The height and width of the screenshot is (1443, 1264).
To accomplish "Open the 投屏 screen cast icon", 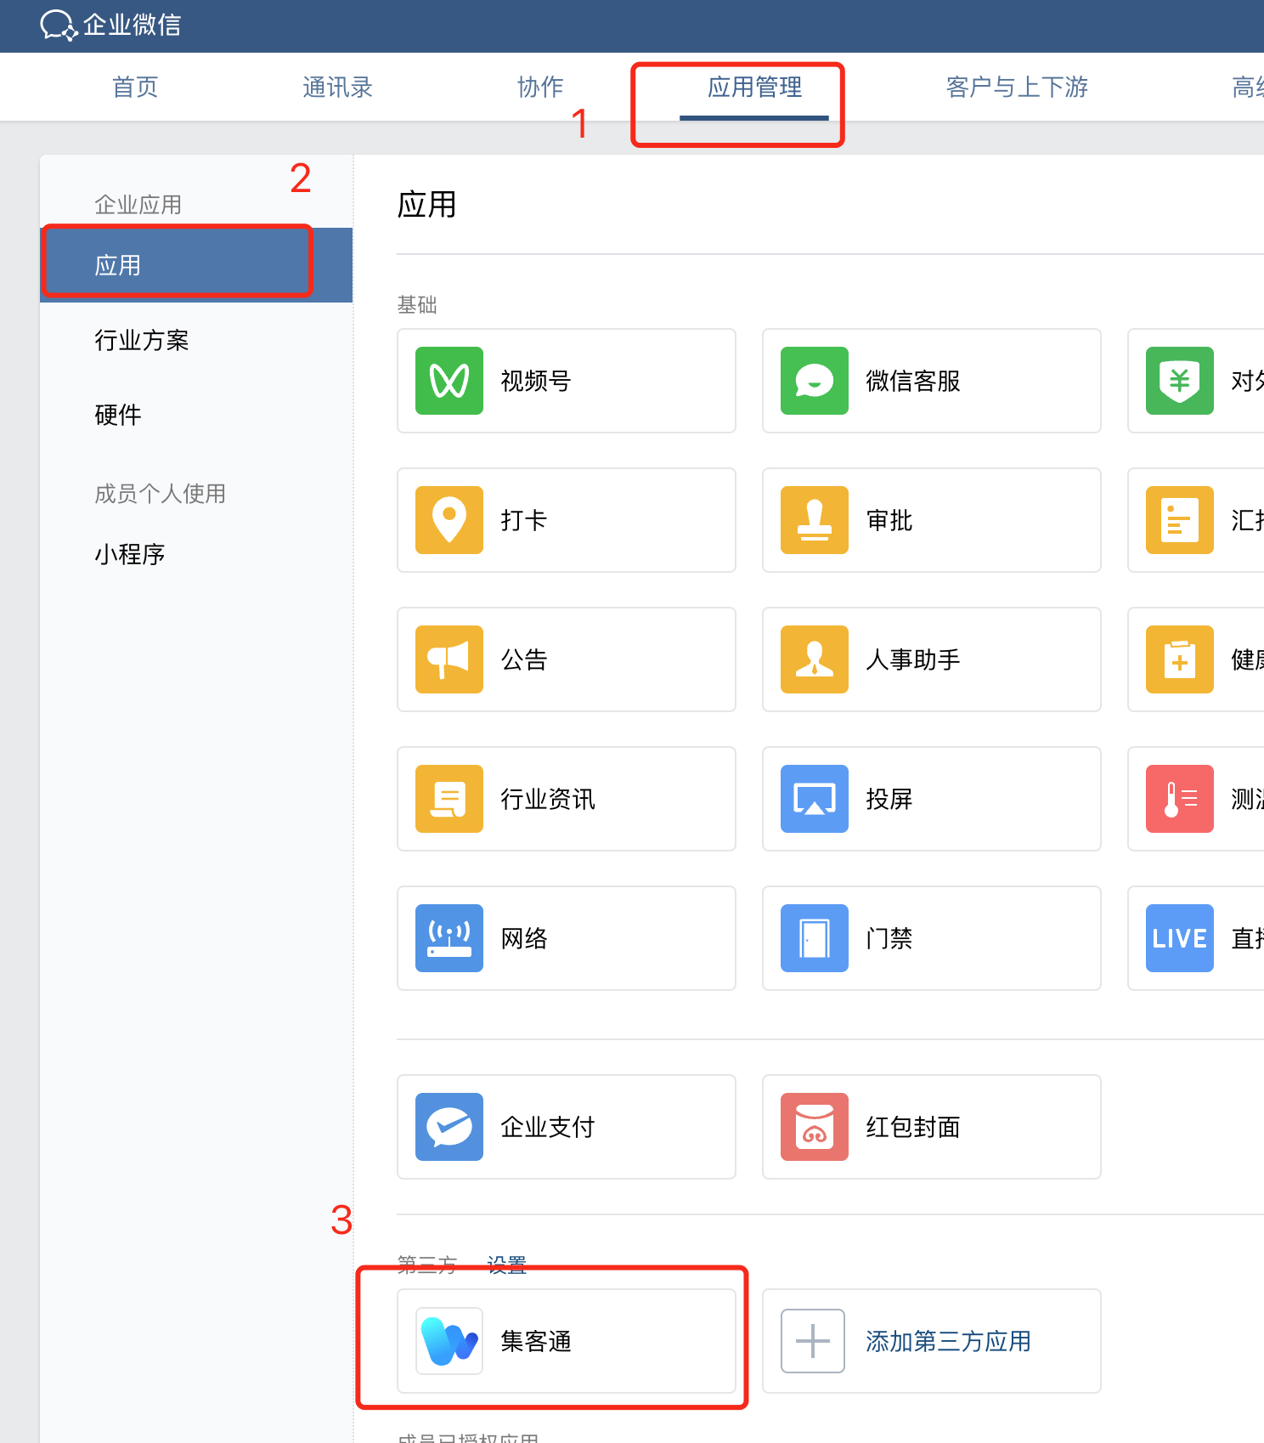I will pyautogui.click(x=815, y=799).
